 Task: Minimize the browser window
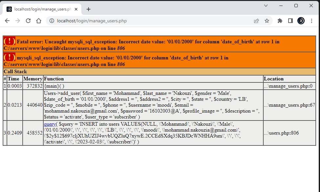tap(281, 6)
